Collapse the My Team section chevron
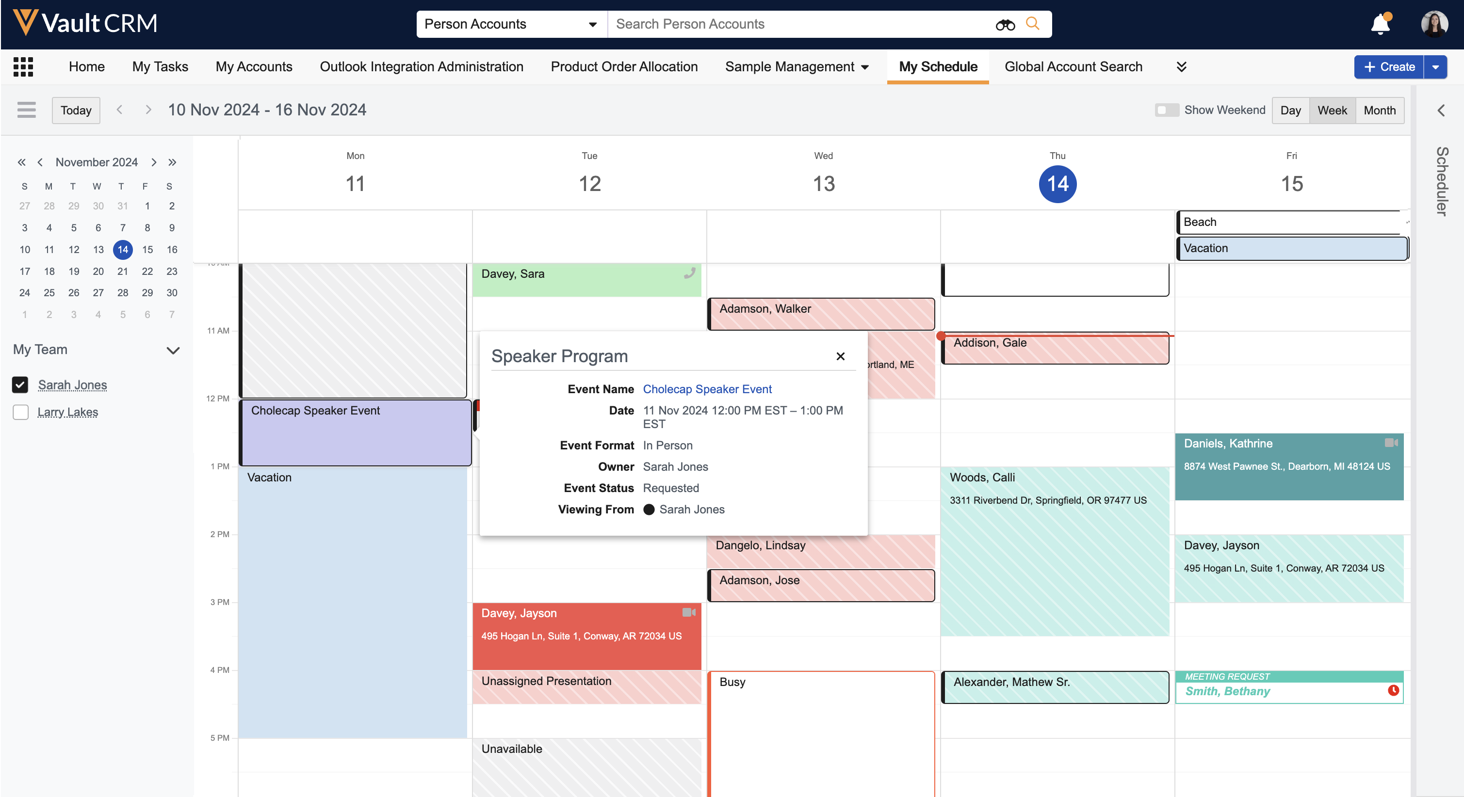Viewport: 1464px width, 797px height. pos(173,350)
